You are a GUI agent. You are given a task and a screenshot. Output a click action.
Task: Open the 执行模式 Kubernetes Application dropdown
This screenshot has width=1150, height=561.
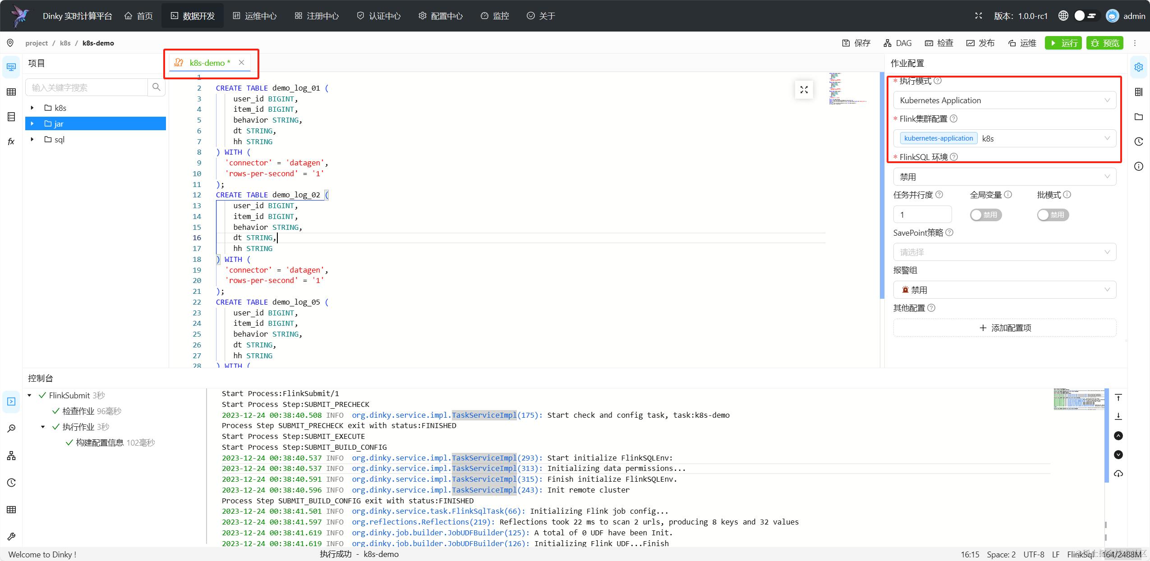pos(1004,100)
